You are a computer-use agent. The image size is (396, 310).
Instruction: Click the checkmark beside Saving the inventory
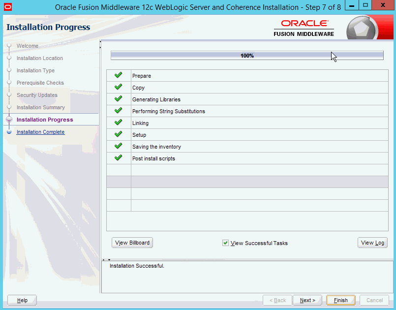118,147
